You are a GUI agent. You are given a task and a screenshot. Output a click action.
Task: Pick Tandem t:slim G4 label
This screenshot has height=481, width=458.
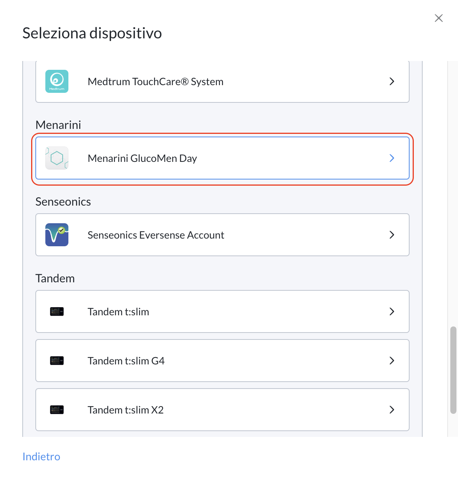pyautogui.click(x=126, y=361)
